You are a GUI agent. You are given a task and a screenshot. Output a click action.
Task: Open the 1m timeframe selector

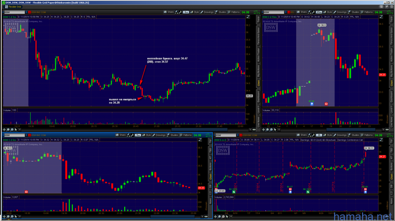[186, 12]
